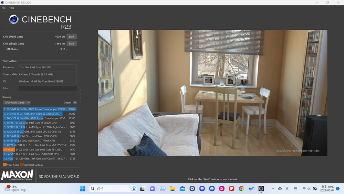Screen dimensions: 344x194
Task: Expand the ranking Details arrow
Action: 75,103
